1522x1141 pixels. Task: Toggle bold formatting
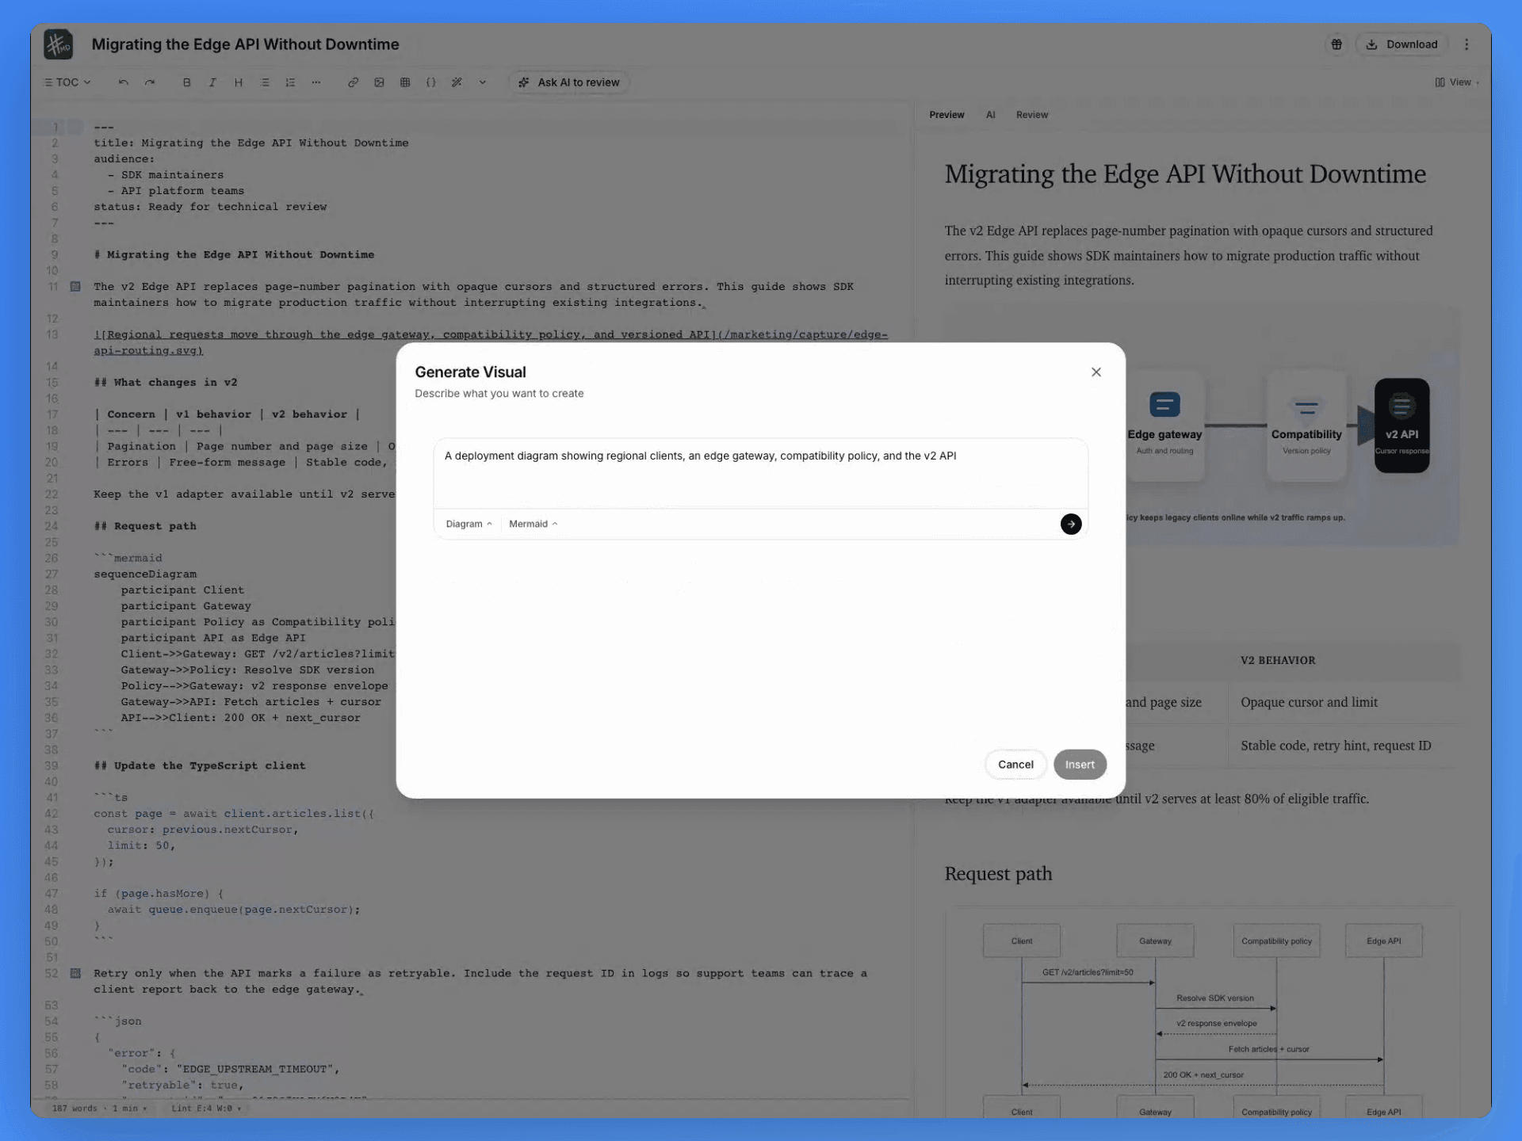(186, 82)
